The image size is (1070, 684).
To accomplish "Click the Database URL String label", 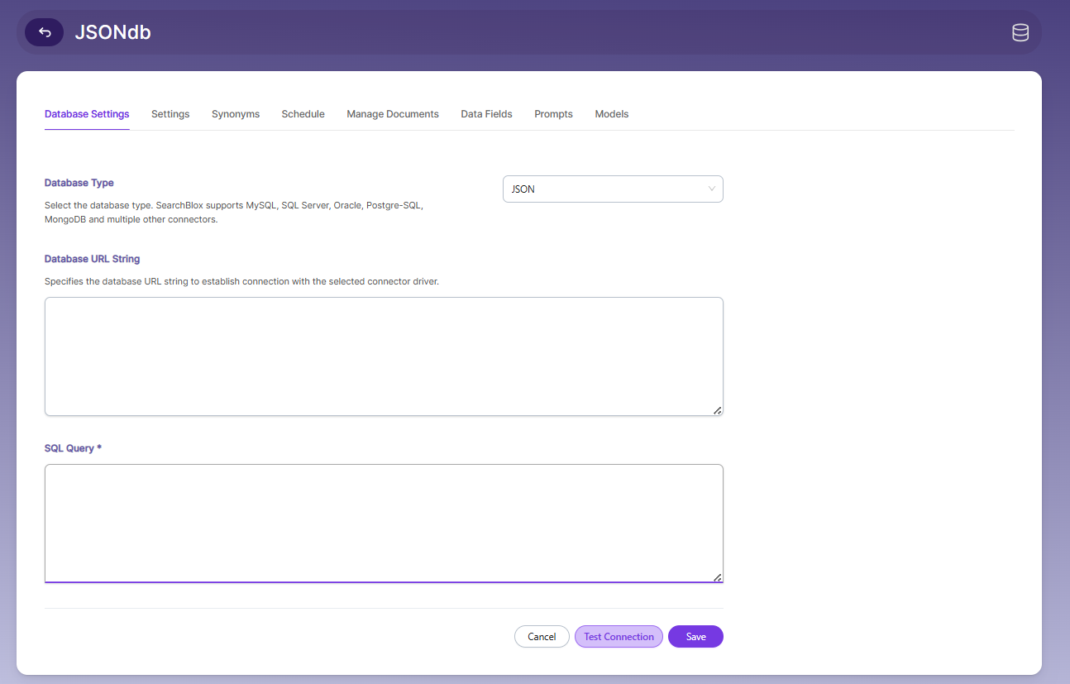I will click(93, 259).
